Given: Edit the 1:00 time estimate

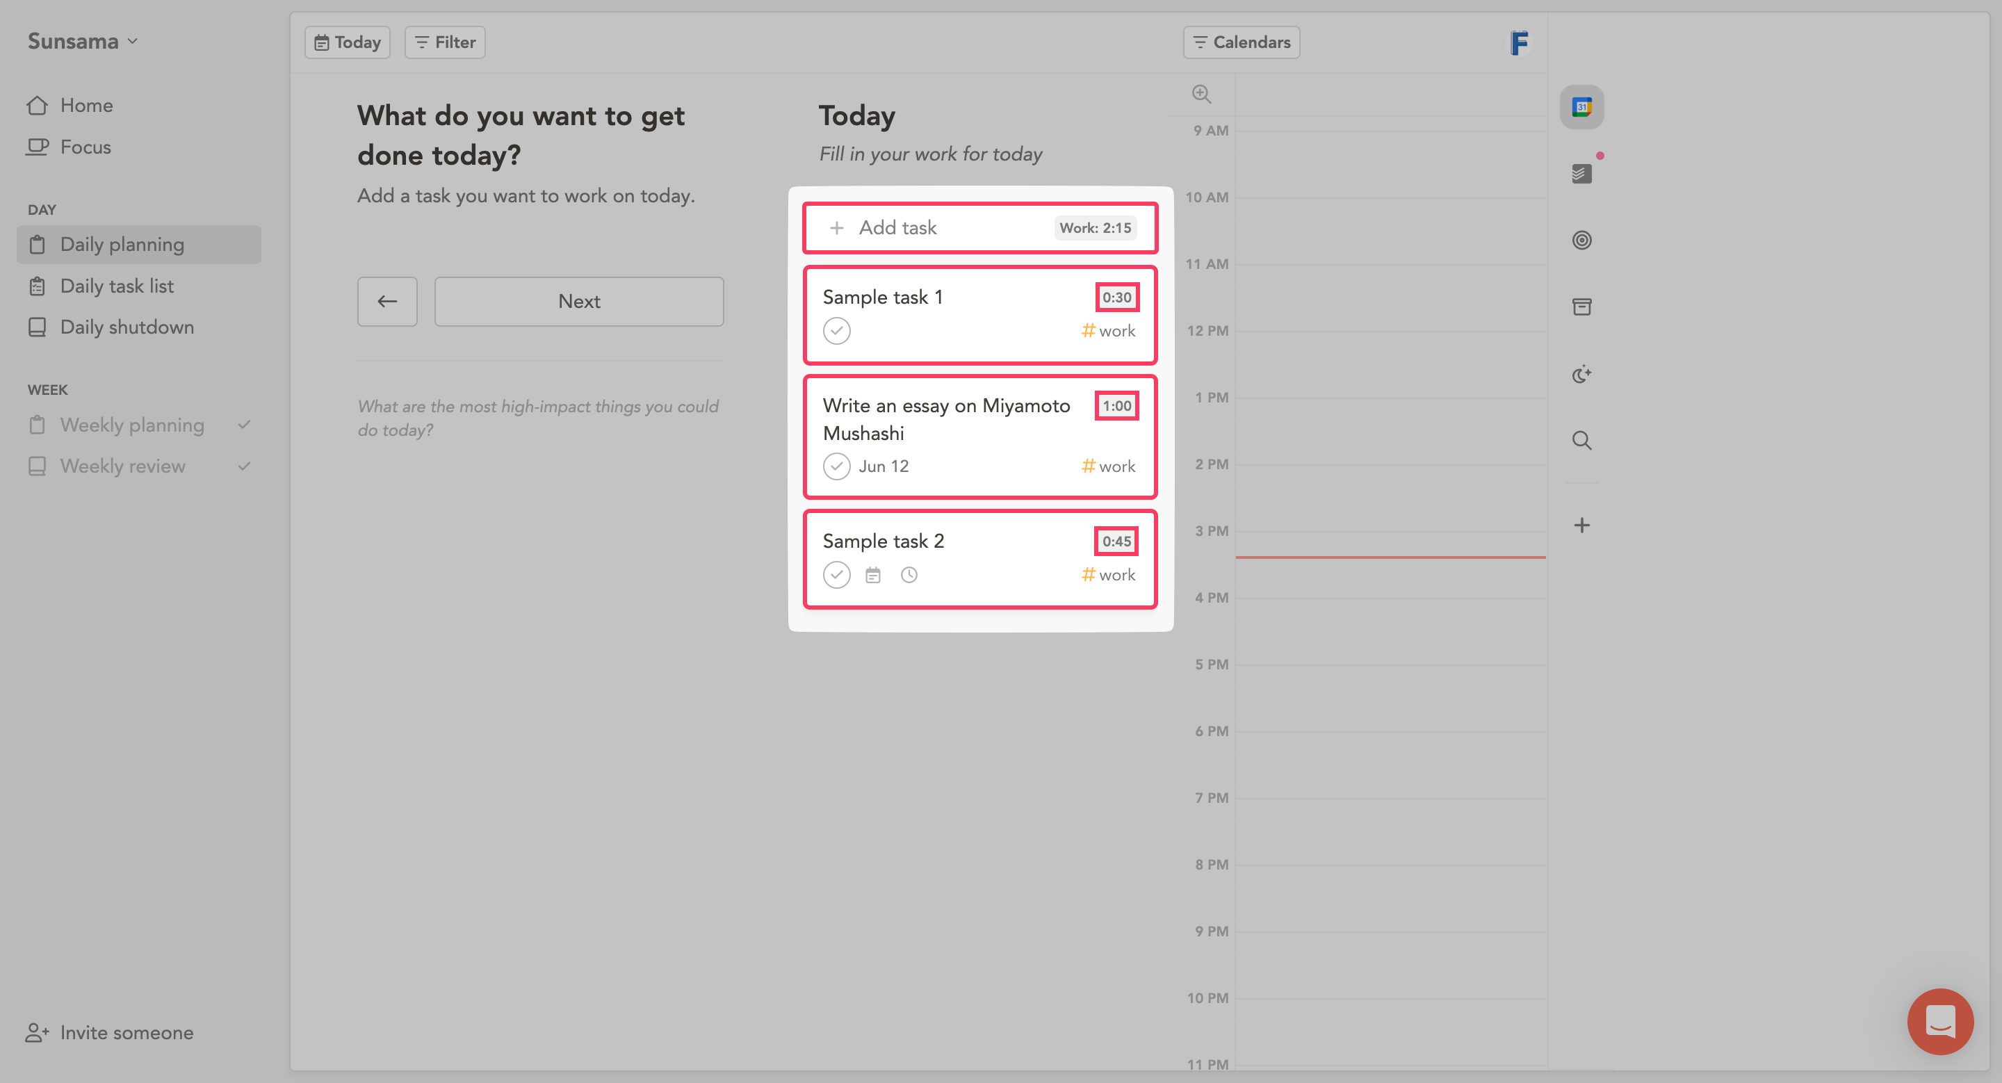Looking at the screenshot, I should click(x=1117, y=405).
